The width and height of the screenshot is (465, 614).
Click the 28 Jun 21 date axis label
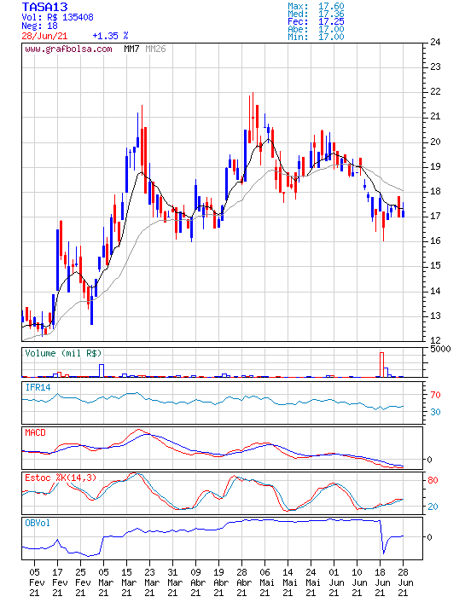click(x=403, y=582)
